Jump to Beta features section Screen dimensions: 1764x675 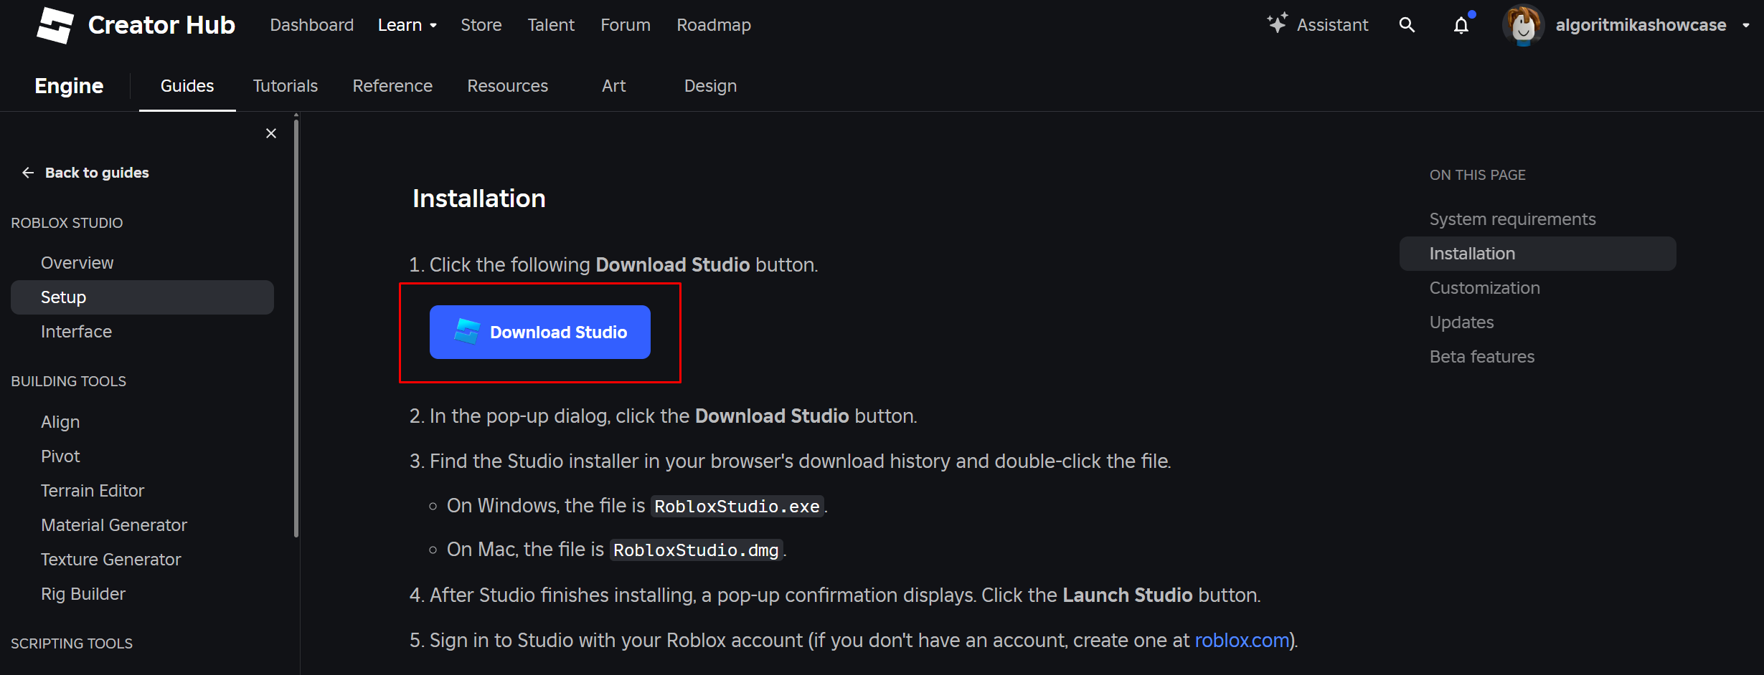point(1481,357)
